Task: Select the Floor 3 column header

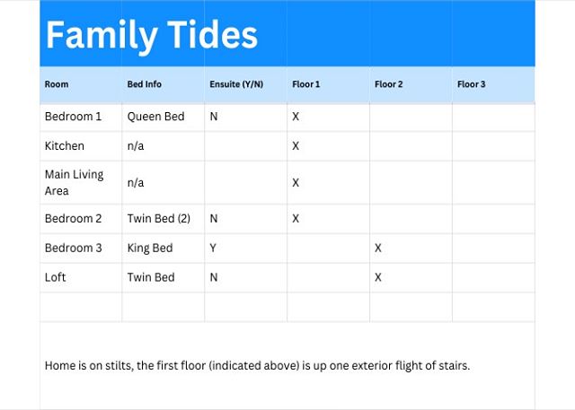Action: [x=472, y=84]
